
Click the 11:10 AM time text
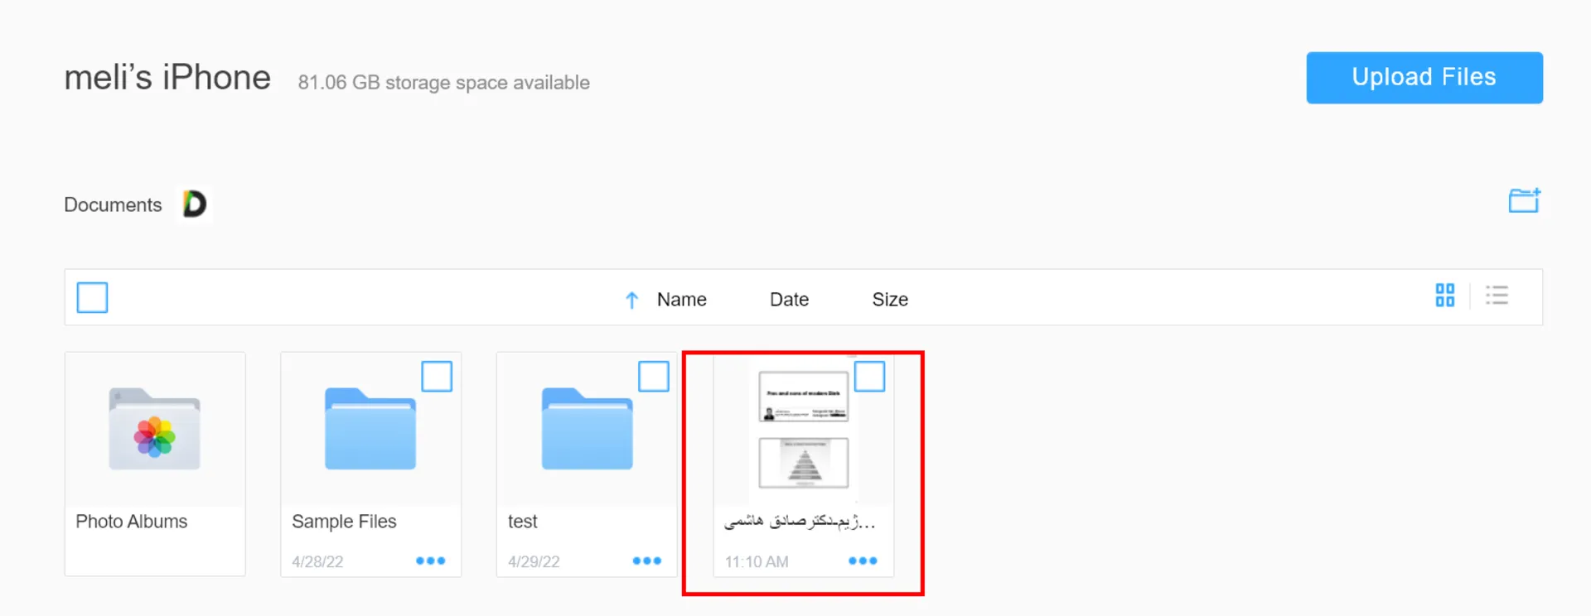tap(757, 561)
